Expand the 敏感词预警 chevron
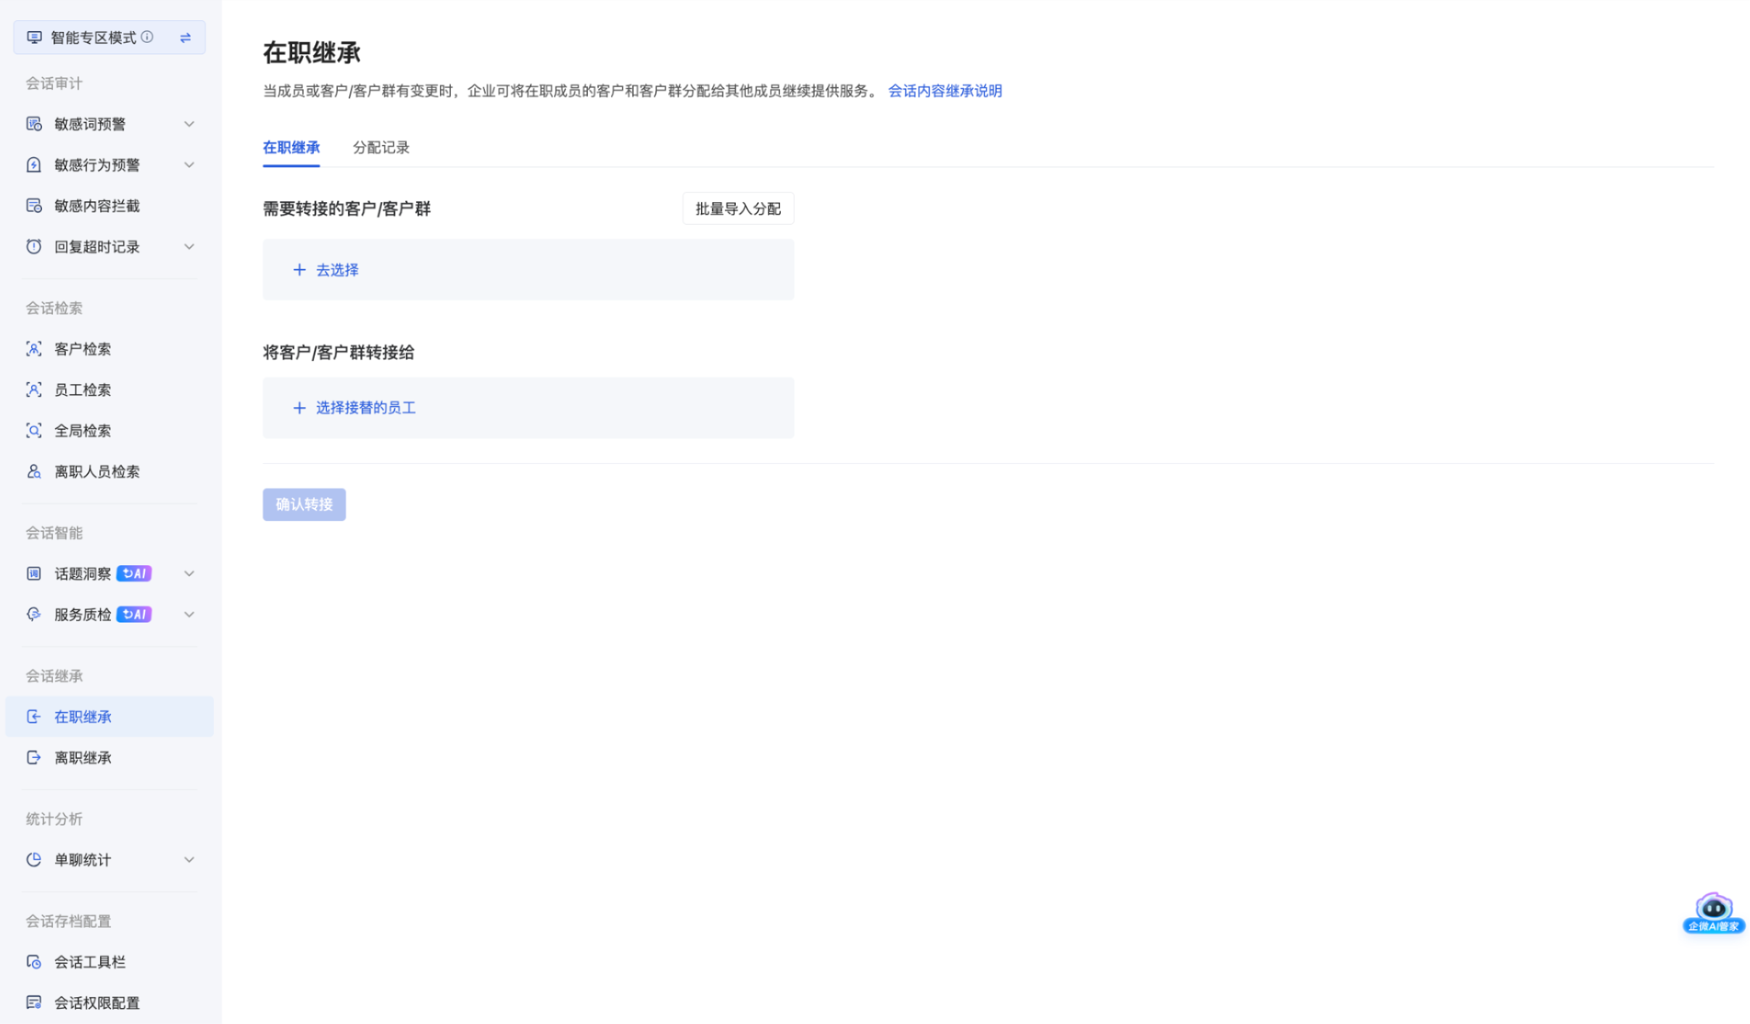This screenshot has height=1024, width=1750. [189, 124]
